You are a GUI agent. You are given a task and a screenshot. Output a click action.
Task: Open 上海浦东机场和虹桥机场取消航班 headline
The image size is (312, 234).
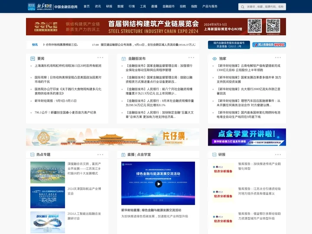click(x=68, y=66)
